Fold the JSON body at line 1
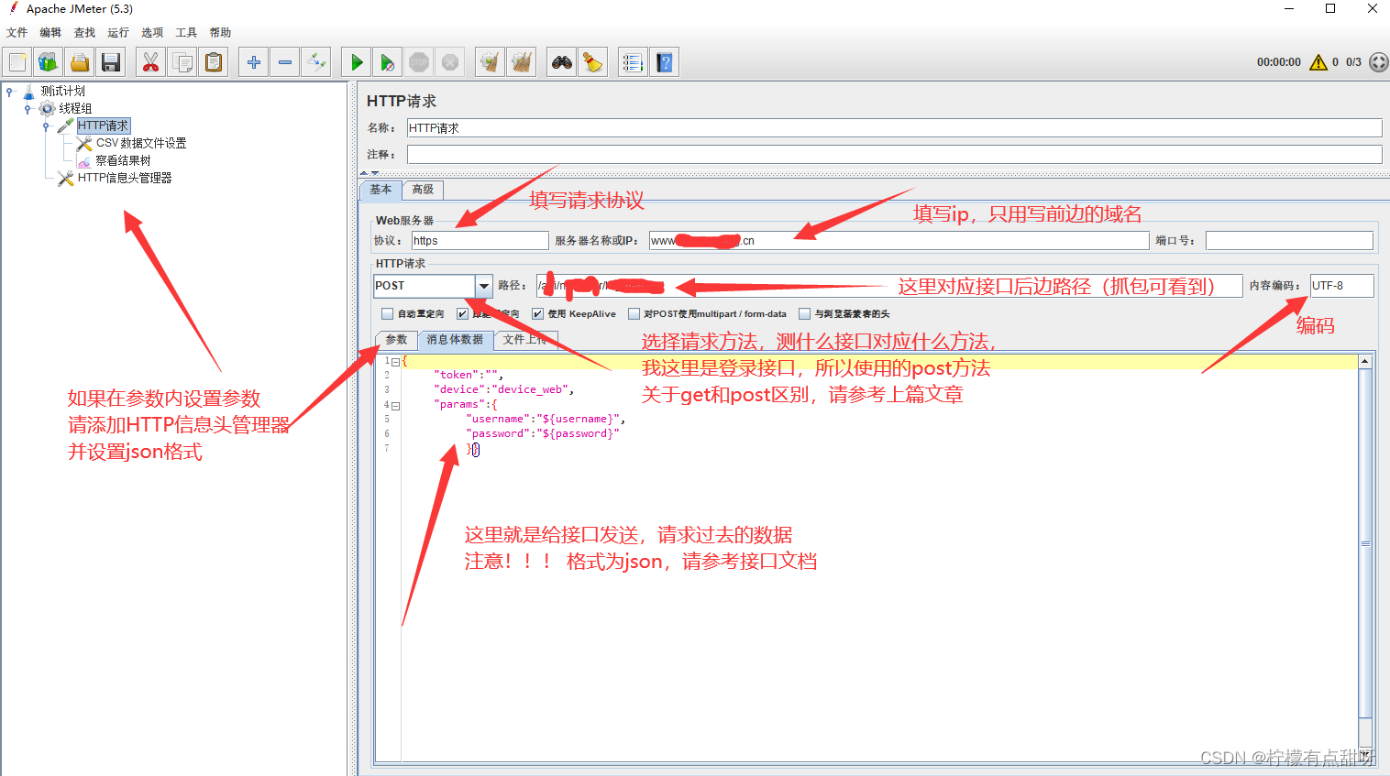This screenshot has width=1390, height=776. [x=396, y=362]
